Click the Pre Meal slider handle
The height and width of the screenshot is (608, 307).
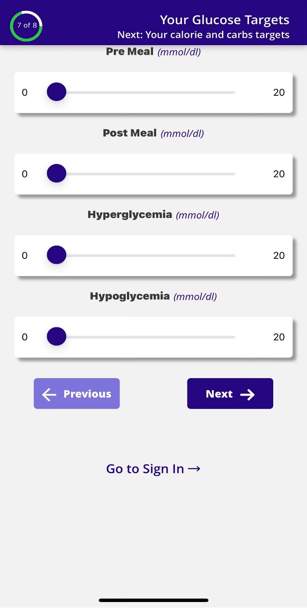point(57,92)
